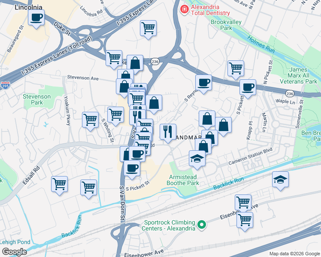Click the Route 236 shield near Waple Ln
The width and height of the screenshot is (321, 257).
(290, 94)
